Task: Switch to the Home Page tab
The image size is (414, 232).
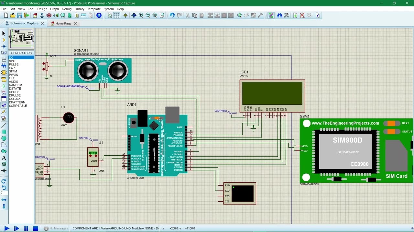Action: 63,23
